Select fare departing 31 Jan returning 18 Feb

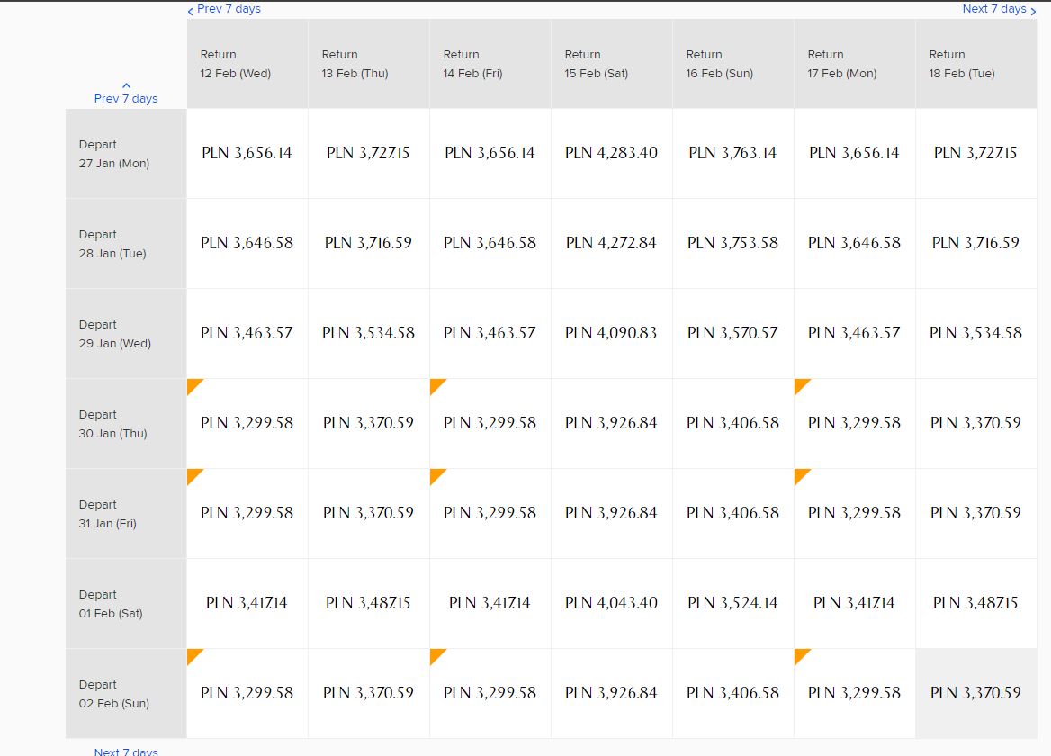[976, 513]
